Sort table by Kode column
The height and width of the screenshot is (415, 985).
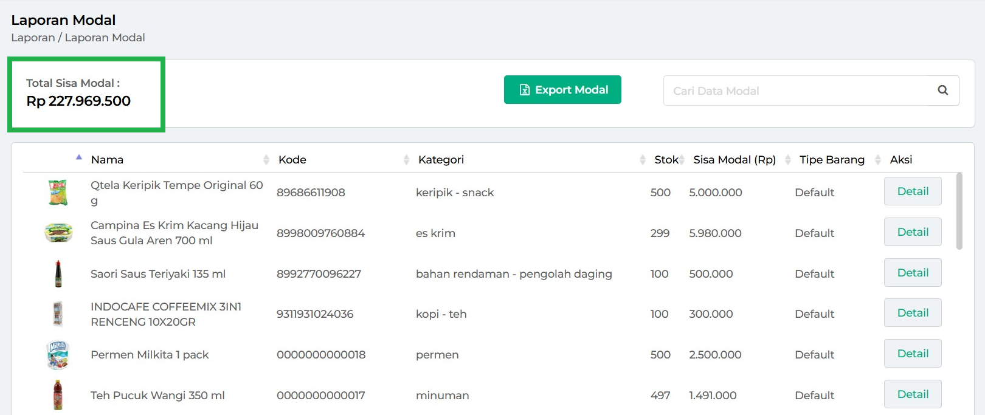click(292, 160)
